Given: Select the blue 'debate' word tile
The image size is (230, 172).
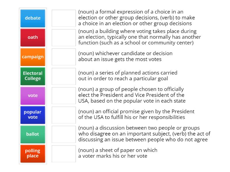Looking at the screenshot, I should (32, 18).
